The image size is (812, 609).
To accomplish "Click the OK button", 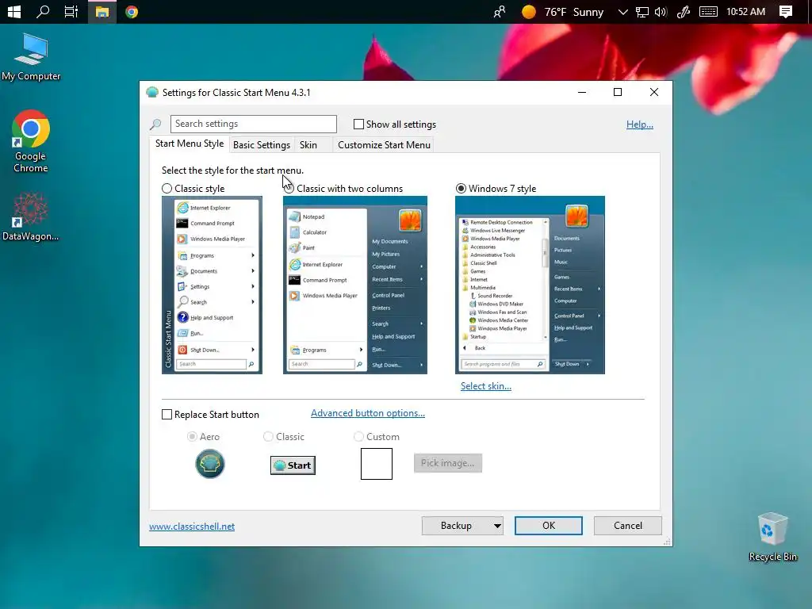I will [549, 526].
